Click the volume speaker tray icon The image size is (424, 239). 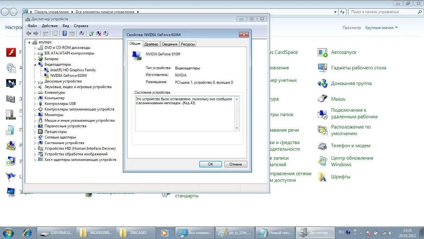click(x=391, y=233)
